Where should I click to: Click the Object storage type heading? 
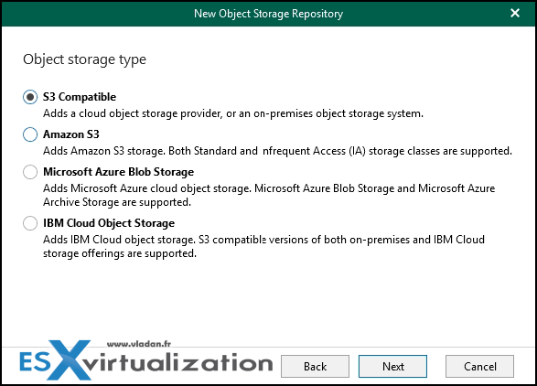pyautogui.click(x=84, y=59)
